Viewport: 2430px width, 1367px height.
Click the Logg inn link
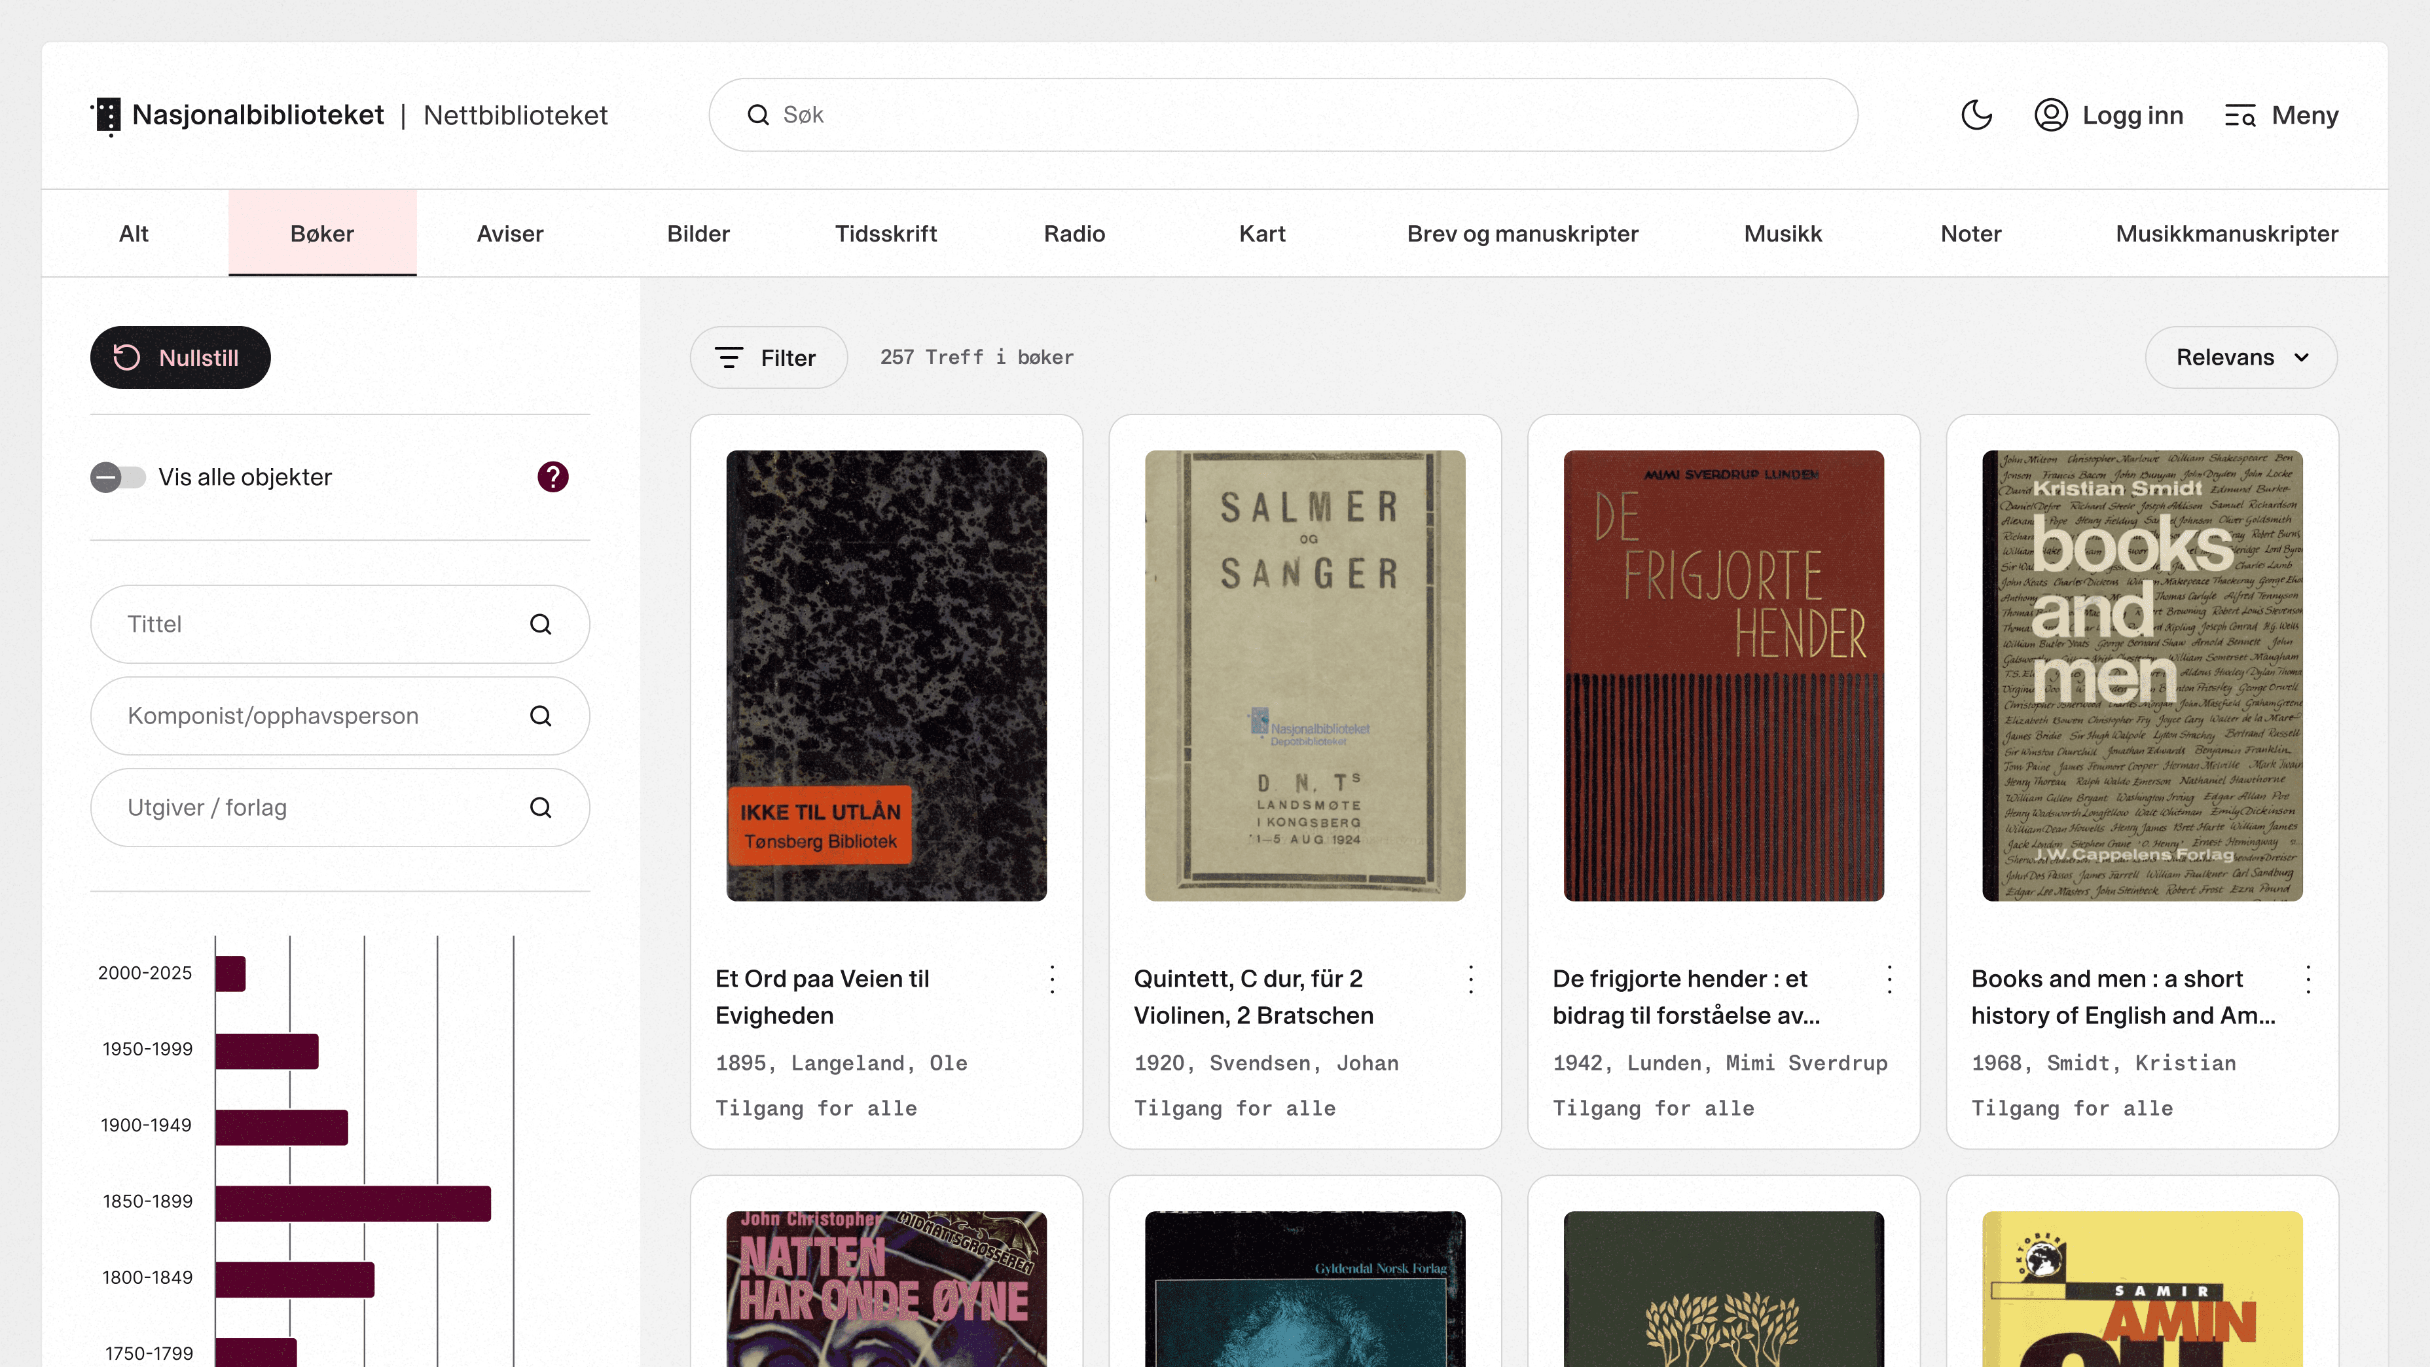(x=2109, y=115)
